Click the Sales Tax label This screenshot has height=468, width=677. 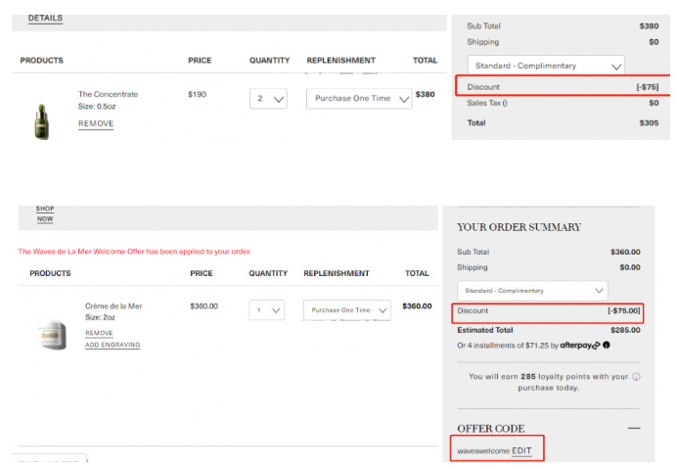click(487, 103)
